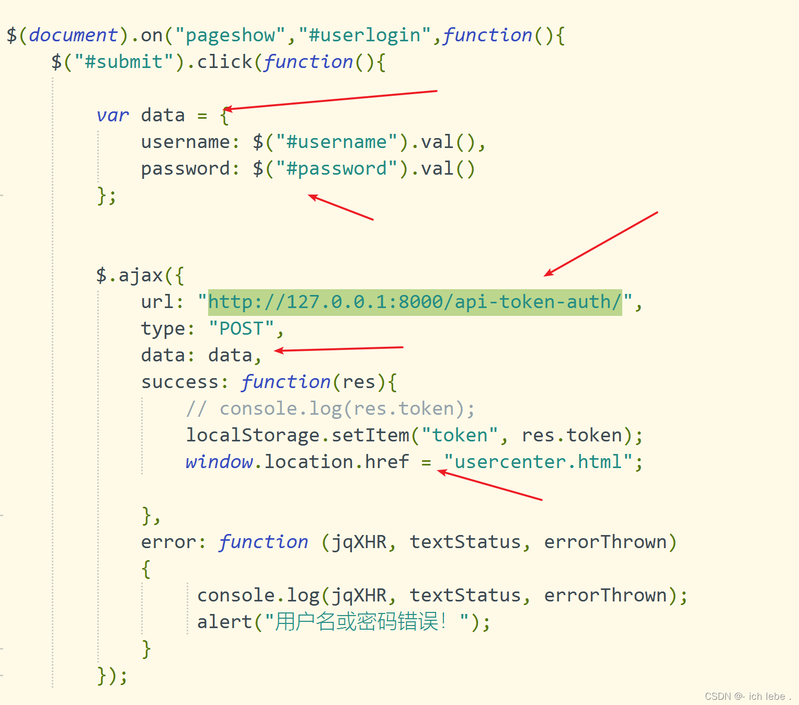The width and height of the screenshot is (799, 705).
Task: Click window.location.href text
Action: pyautogui.click(x=298, y=462)
